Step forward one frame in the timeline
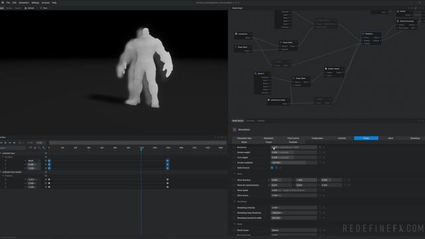The width and height of the screenshot is (425, 239). [10, 143]
